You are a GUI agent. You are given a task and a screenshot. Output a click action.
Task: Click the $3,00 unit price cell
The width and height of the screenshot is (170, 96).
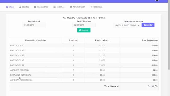pyautogui.click(x=102, y=80)
